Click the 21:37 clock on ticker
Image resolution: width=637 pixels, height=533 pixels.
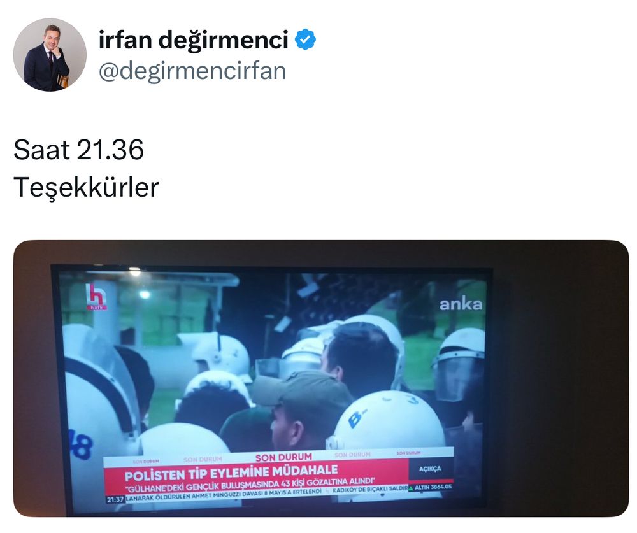(115, 499)
